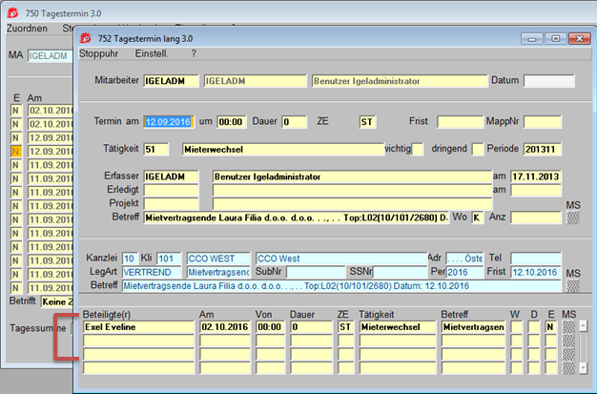The width and height of the screenshot is (597, 394).
Task: Click Kanzlei field 10
Action: click(131, 259)
